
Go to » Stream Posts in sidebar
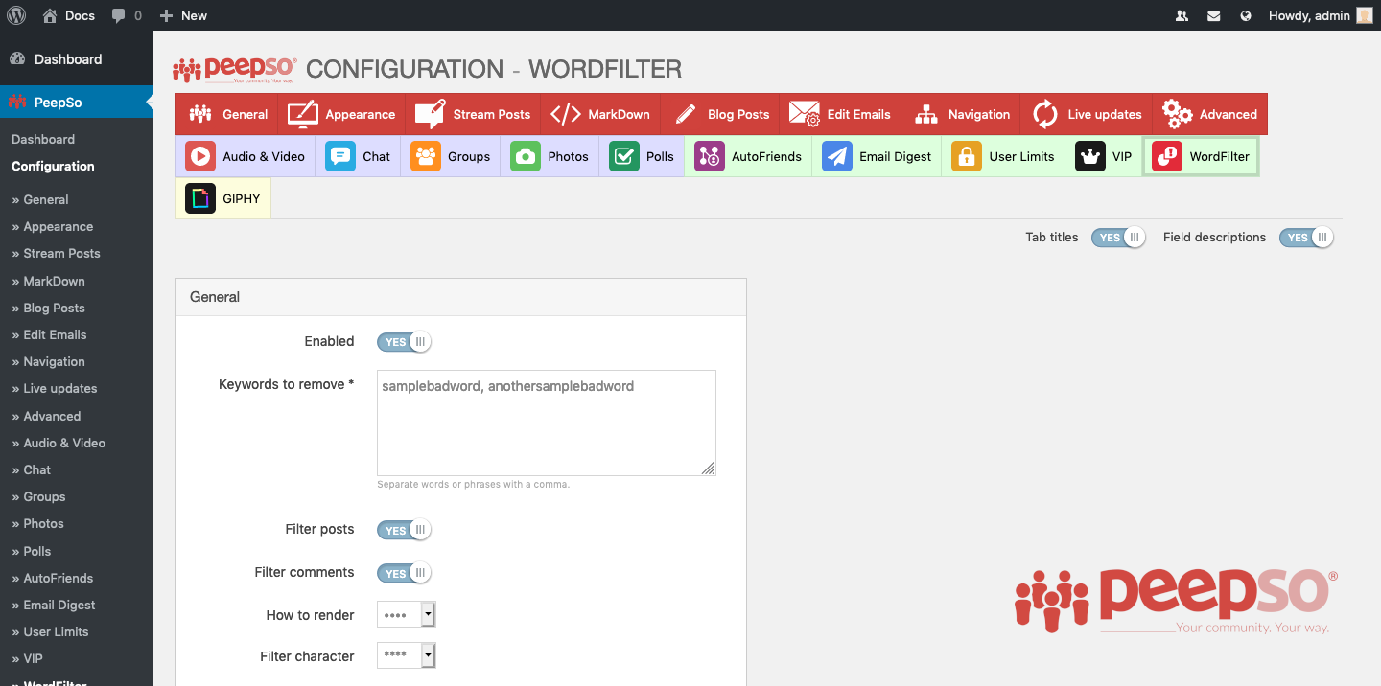point(56,254)
